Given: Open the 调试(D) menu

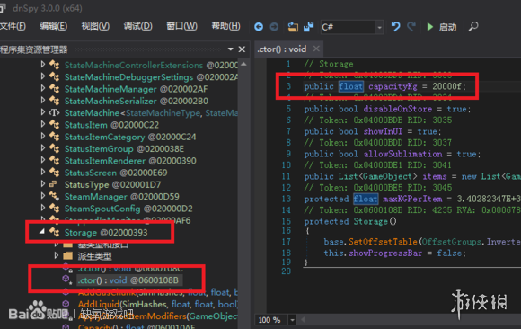Looking at the screenshot, I should tap(138, 26).
